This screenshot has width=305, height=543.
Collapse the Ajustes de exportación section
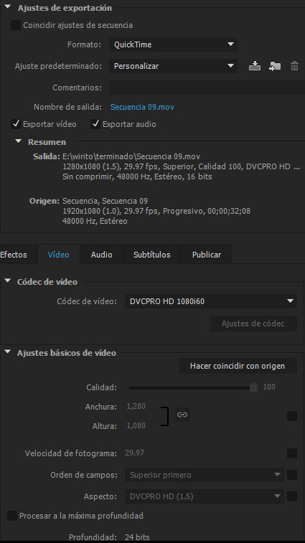8,7
